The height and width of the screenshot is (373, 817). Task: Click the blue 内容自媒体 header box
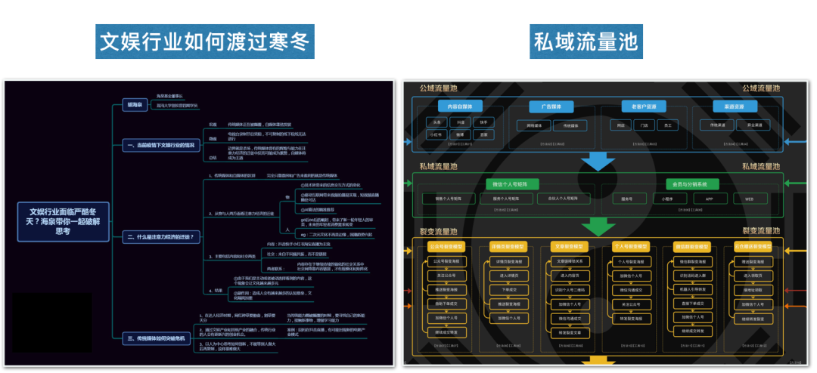click(460, 106)
